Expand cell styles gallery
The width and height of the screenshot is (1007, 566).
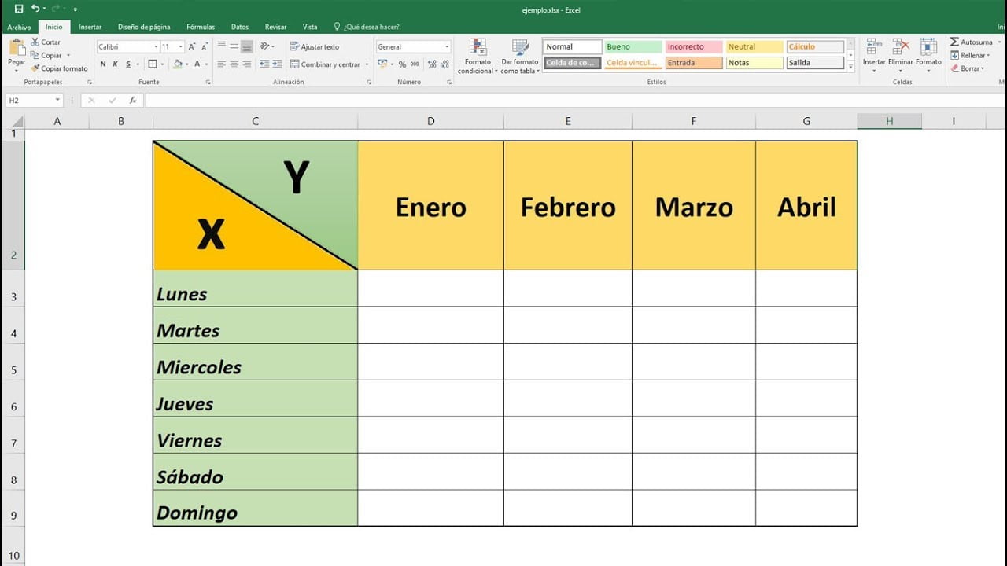[x=850, y=68]
